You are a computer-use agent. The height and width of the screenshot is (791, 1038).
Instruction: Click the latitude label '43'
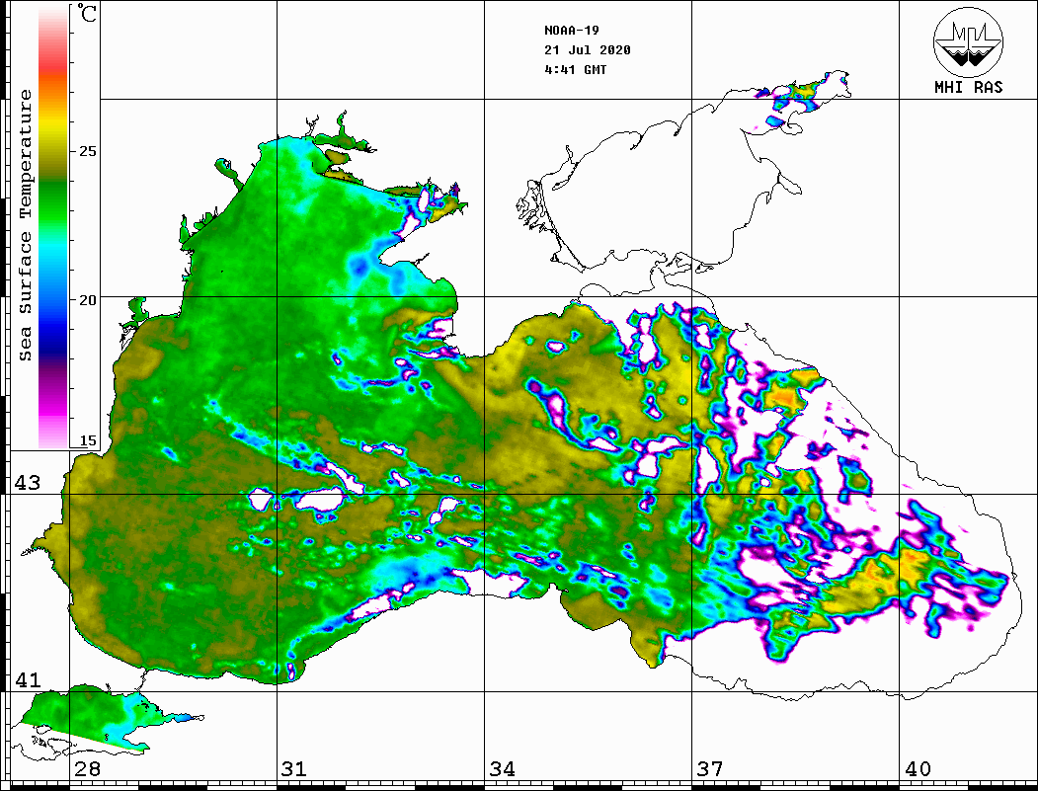(28, 483)
